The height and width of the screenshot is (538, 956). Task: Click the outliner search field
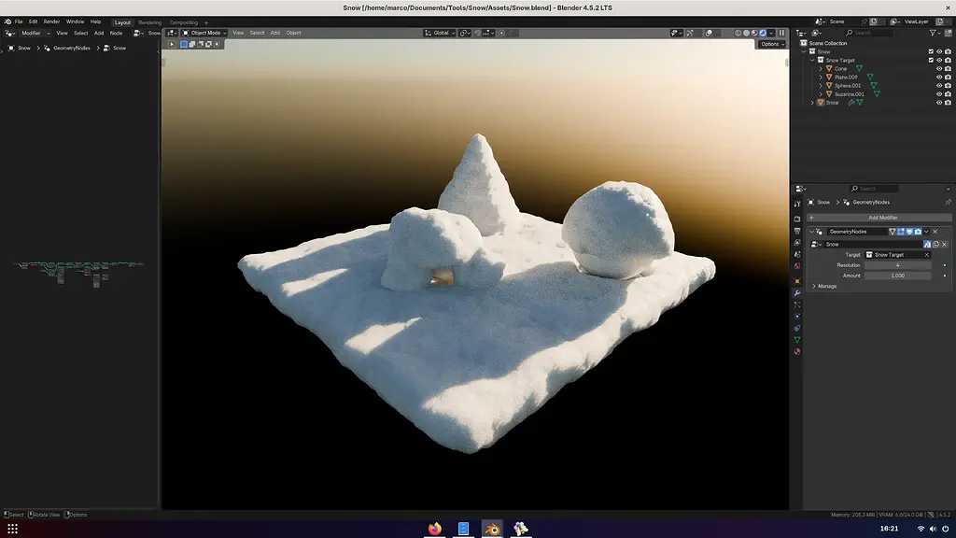[x=869, y=33]
